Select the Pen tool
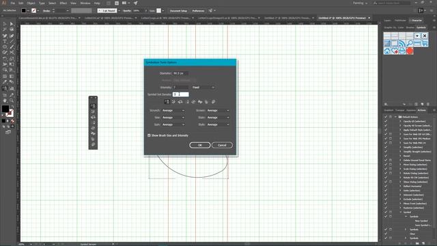The height and width of the screenshot is (246, 437). [5, 36]
